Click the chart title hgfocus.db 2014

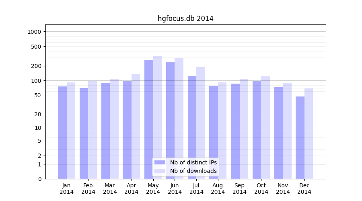point(185,18)
